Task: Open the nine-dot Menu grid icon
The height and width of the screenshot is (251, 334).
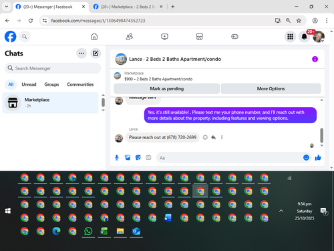Action: click(x=290, y=37)
